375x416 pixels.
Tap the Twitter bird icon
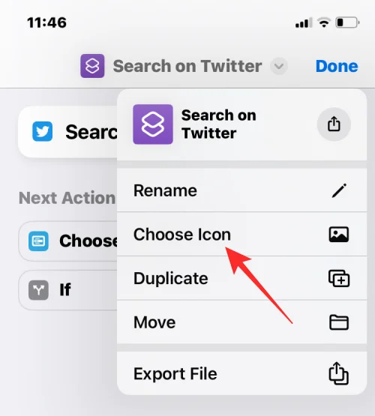point(43,131)
